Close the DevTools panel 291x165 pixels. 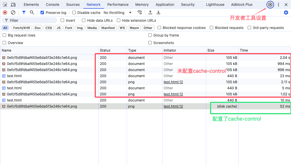click(286, 5)
